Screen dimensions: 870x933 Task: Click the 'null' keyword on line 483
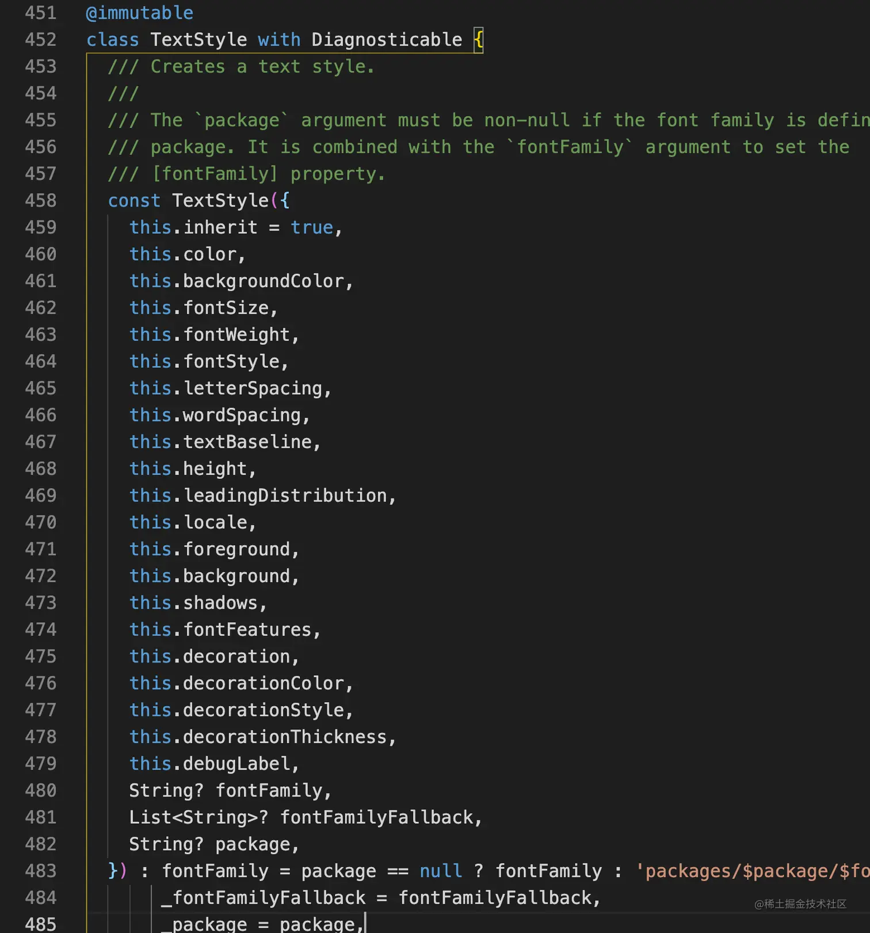click(441, 871)
